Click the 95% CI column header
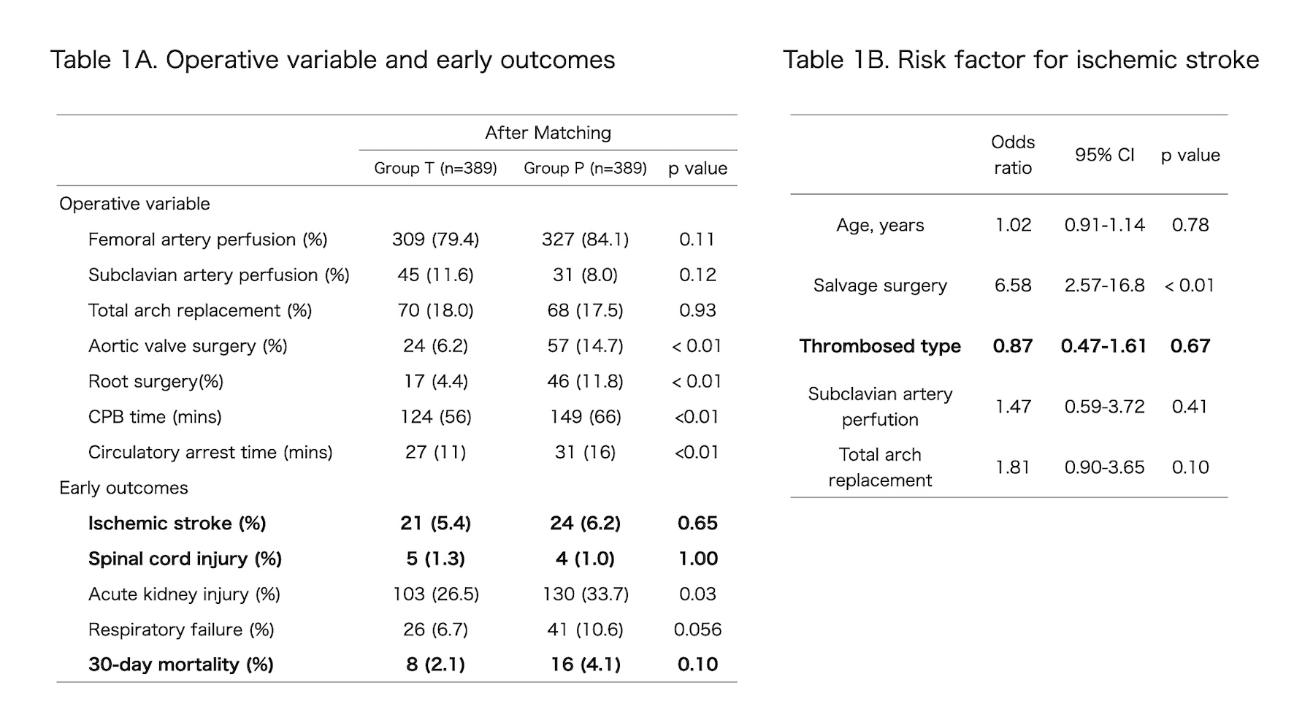The image size is (1294, 728). (1104, 155)
